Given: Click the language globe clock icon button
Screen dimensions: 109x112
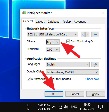Looking at the screenshot, I should click(95, 64).
